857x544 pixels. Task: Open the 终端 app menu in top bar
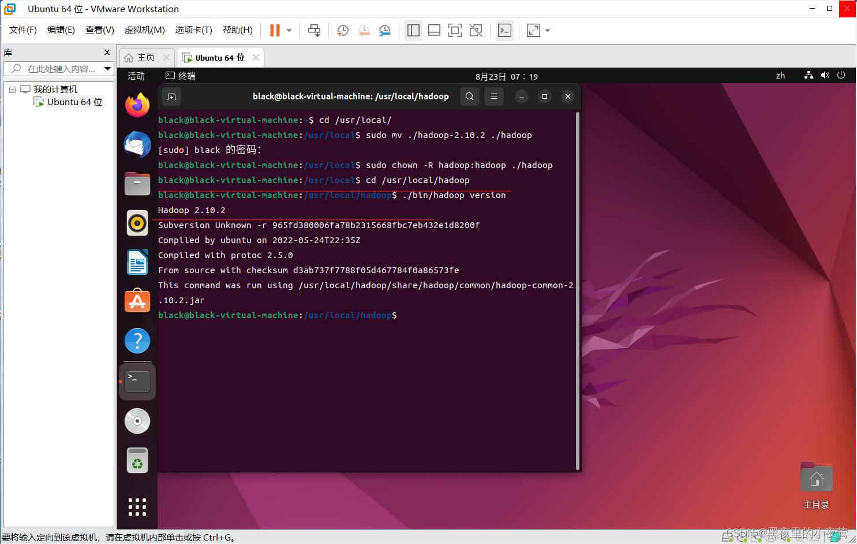181,76
